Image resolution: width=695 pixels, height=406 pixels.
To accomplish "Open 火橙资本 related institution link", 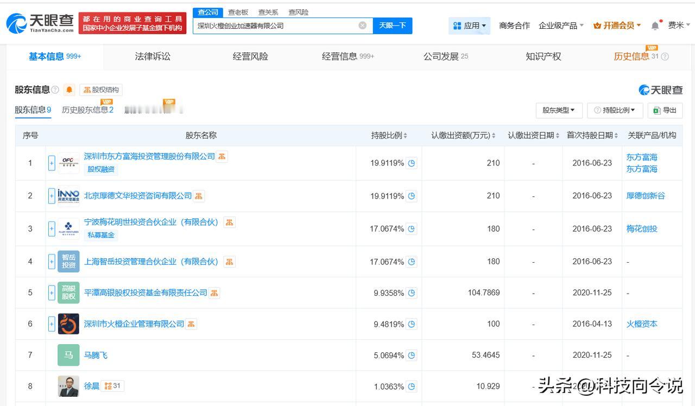I will [642, 324].
